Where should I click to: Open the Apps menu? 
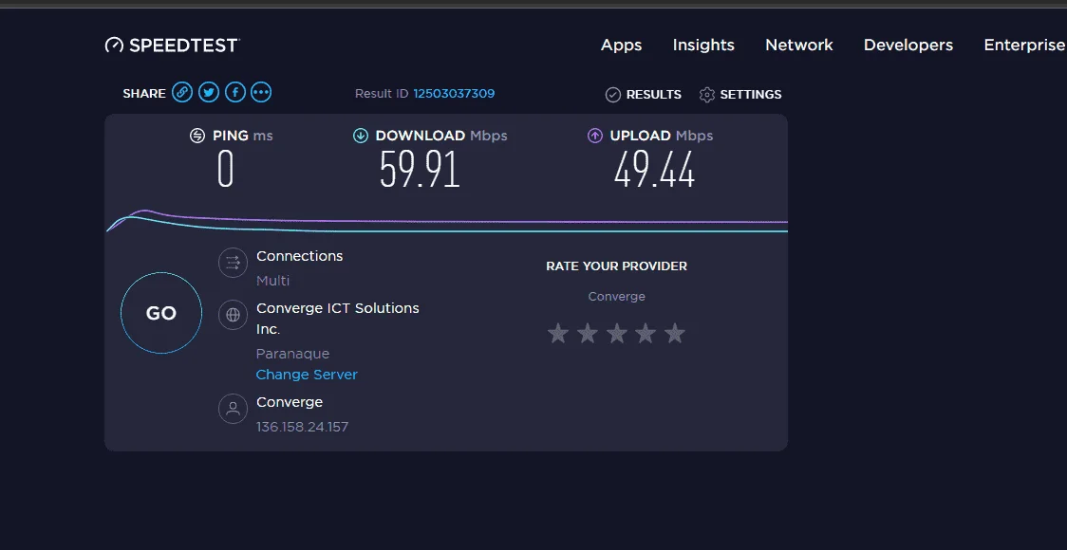tap(621, 46)
